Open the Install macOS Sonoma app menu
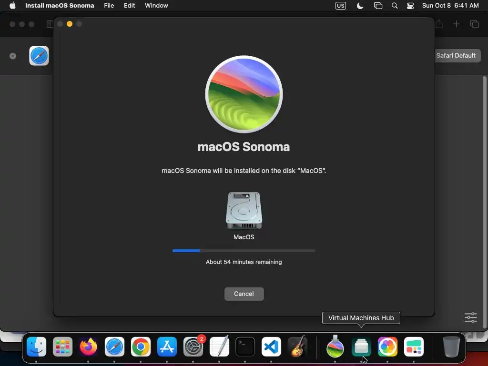 60,6
